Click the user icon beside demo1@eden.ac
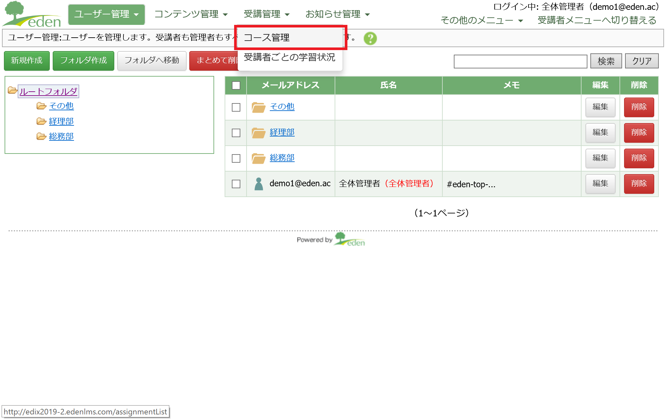The height and width of the screenshot is (419, 666). pos(259,184)
